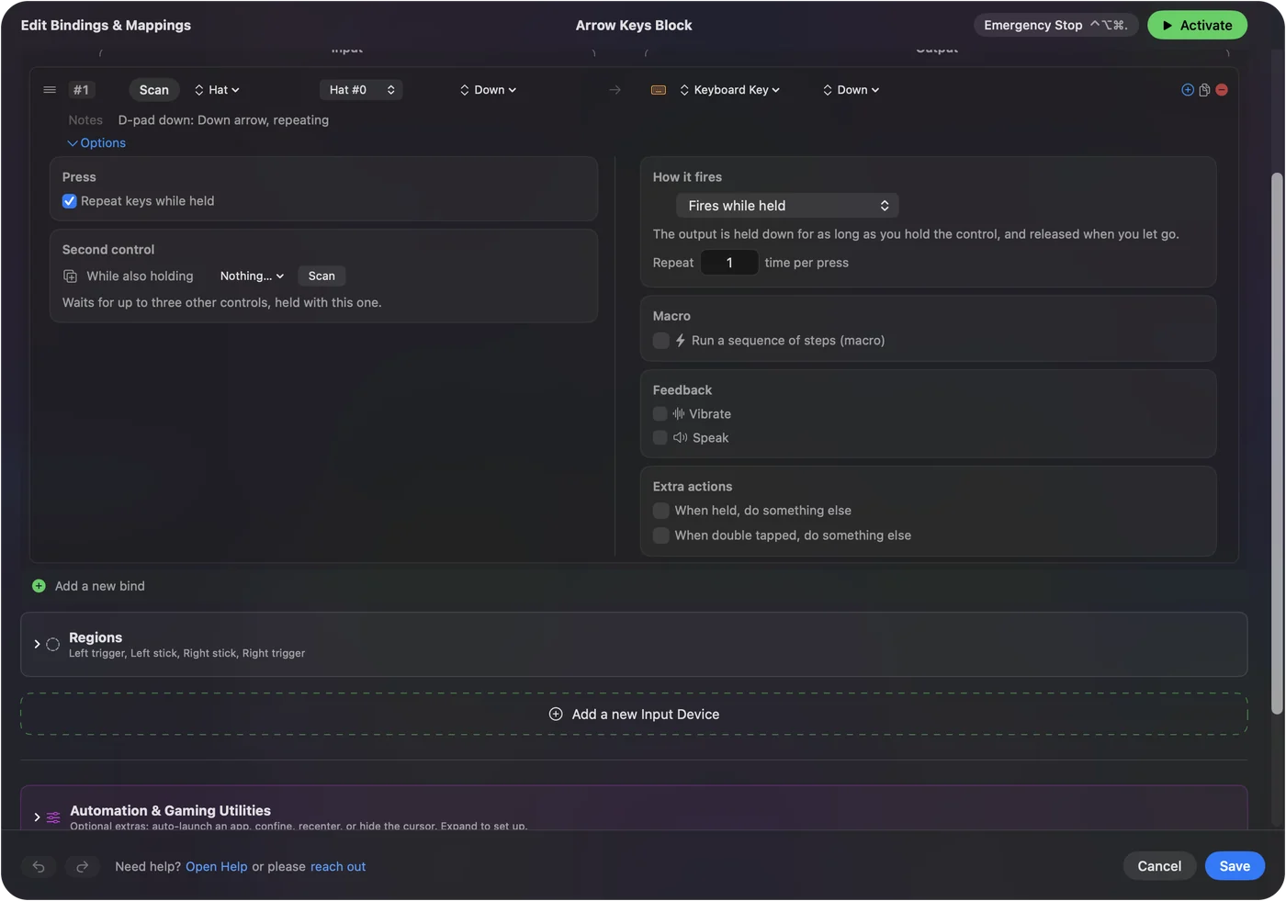Viewport: 1286px width, 901px height.
Task: Collapse the Options disclosure
Action: click(x=96, y=143)
